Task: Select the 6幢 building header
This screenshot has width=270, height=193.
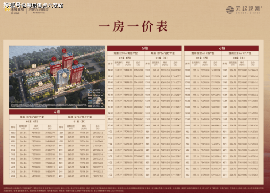Action: pyautogui.click(x=221, y=48)
